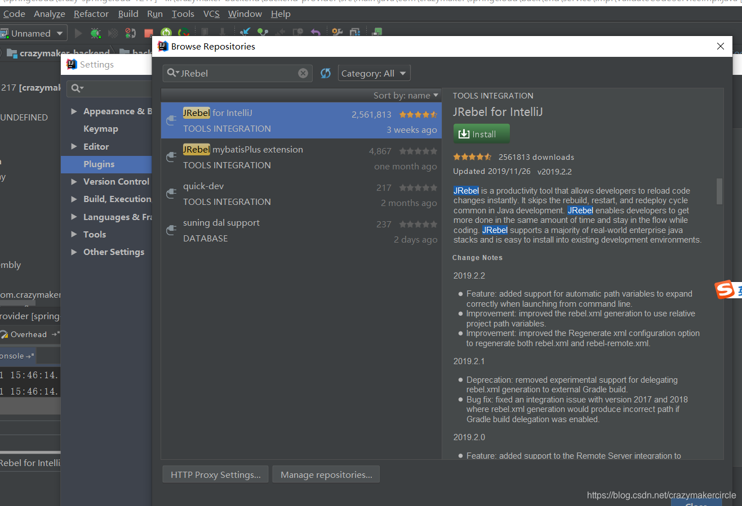This screenshot has width=742, height=506.
Task: Run with coverage from the toolbar
Action: (x=113, y=34)
